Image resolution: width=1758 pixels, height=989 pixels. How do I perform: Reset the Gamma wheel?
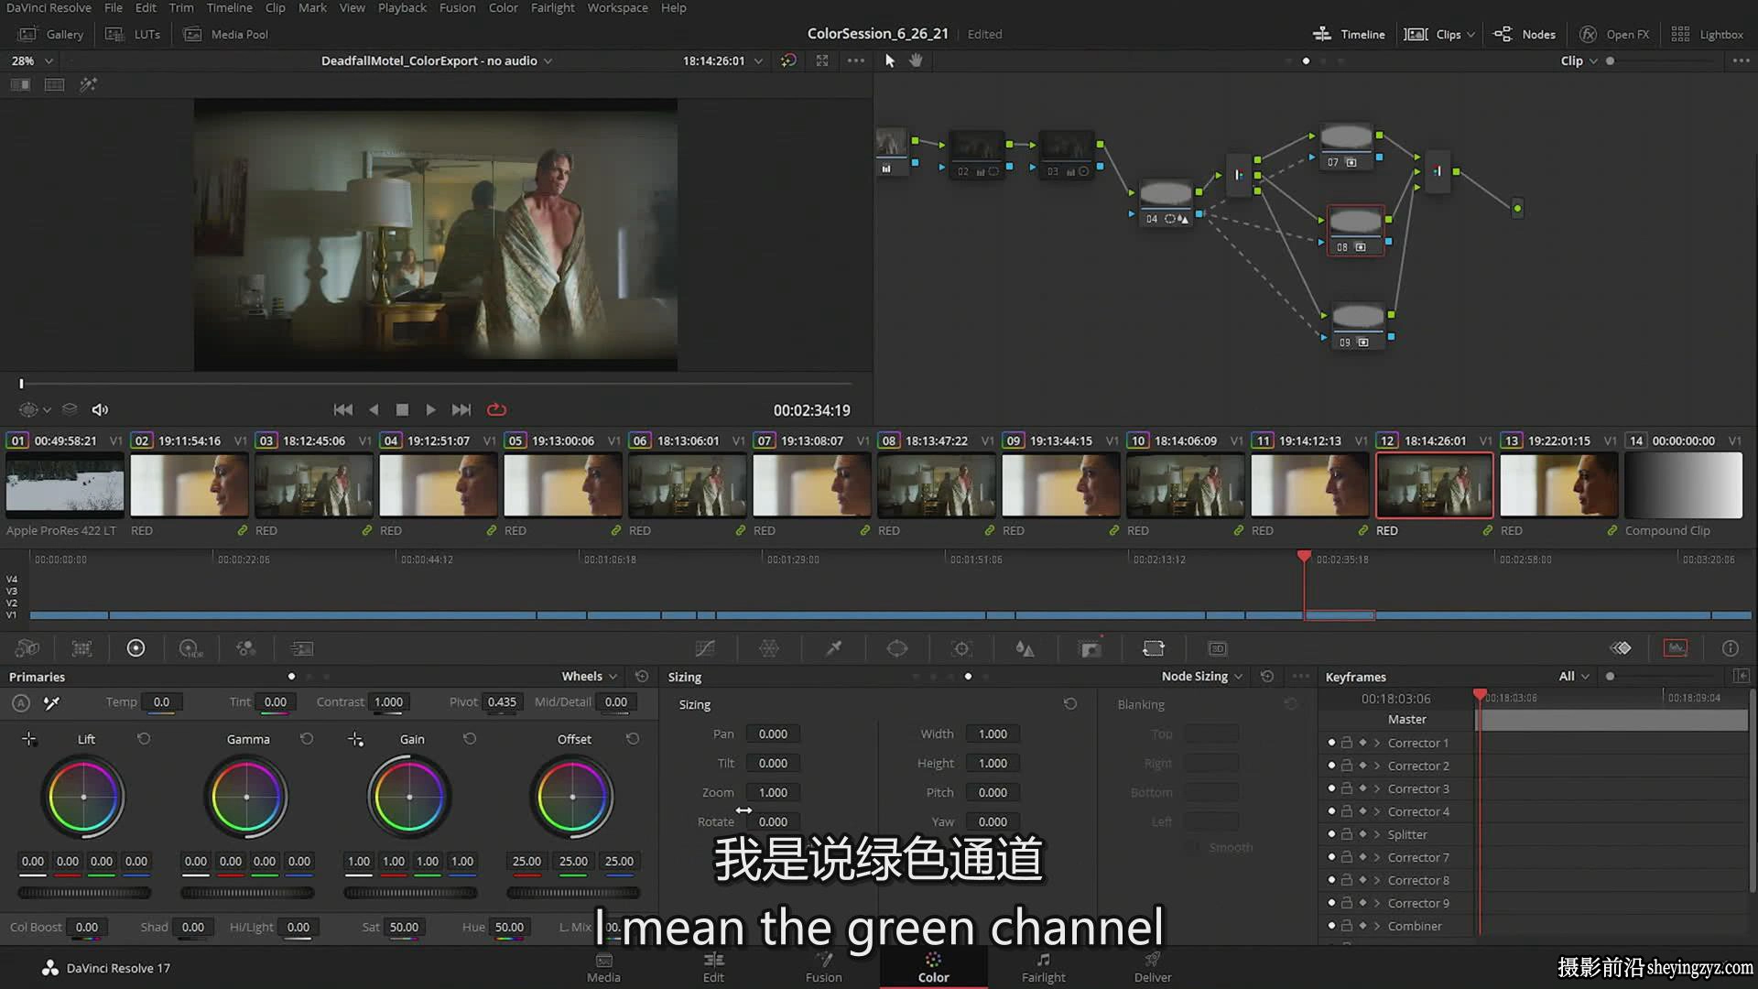(x=307, y=739)
